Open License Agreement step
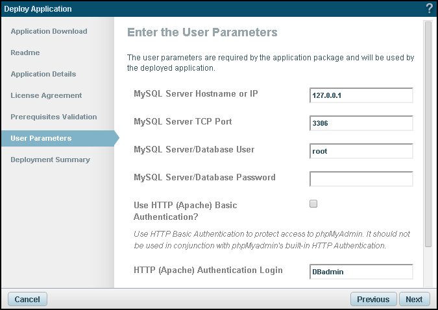The height and width of the screenshot is (310, 438). (x=46, y=95)
